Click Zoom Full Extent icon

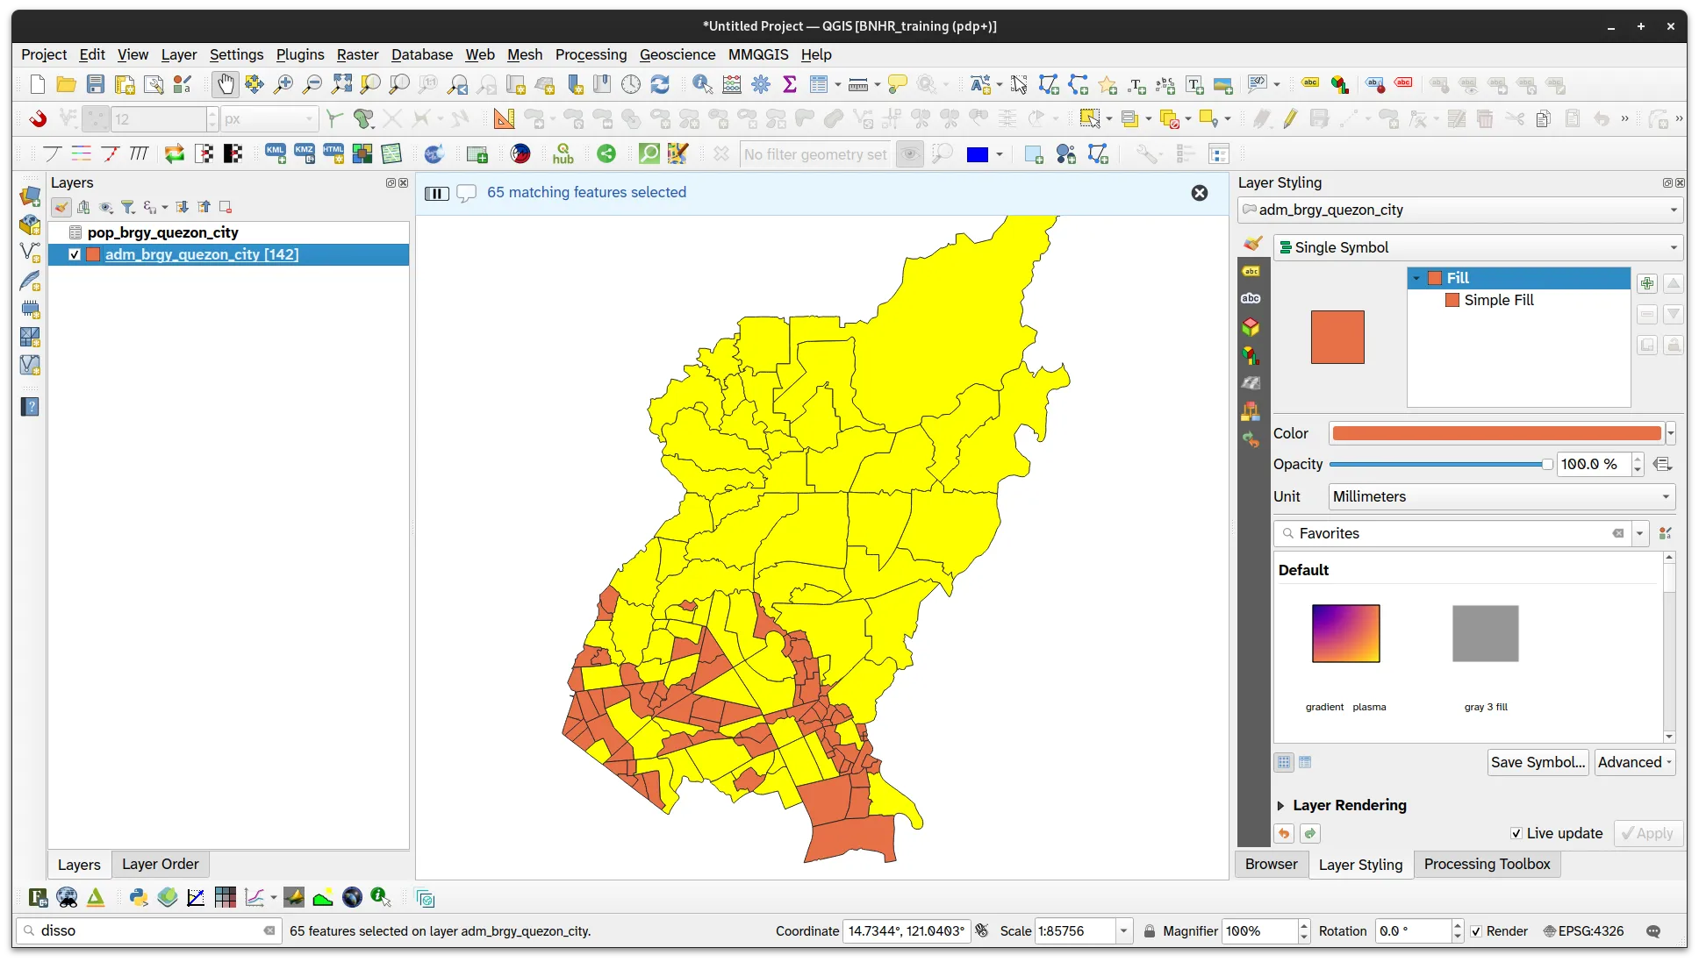click(x=341, y=84)
